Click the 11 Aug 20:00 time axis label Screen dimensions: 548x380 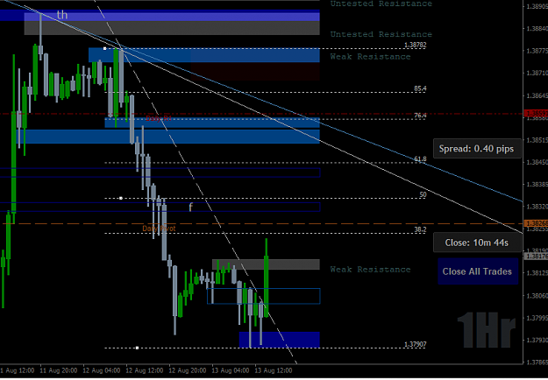(x=57, y=370)
